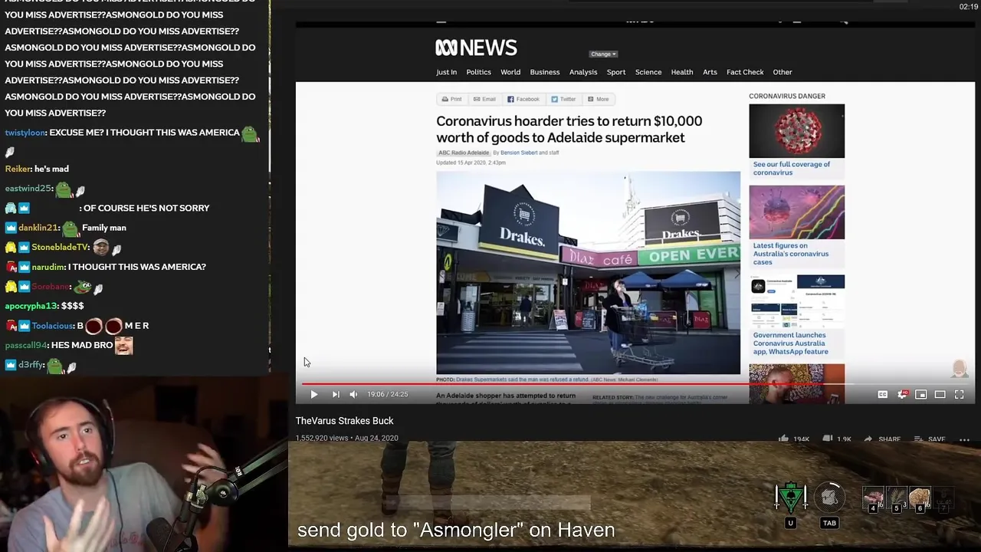This screenshot has width=981, height=552.
Task: Click the Coronavirus Australia app thumbnail
Action: [x=796, y=301]
